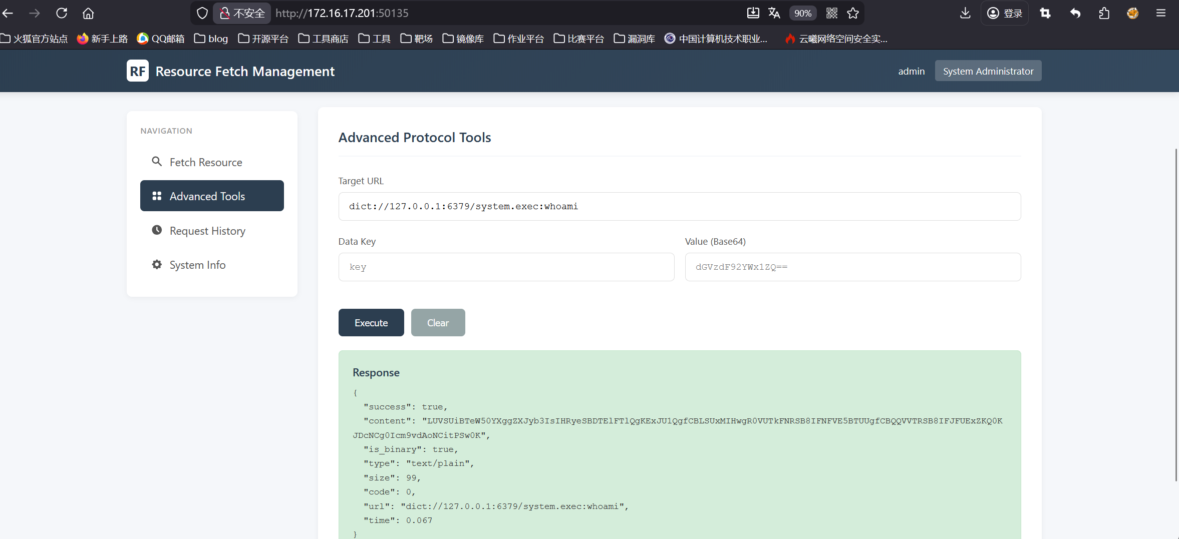Click the "type": "text/plain" response line
The width and height of the screenshot is (1179, 539).
(419, 463)
